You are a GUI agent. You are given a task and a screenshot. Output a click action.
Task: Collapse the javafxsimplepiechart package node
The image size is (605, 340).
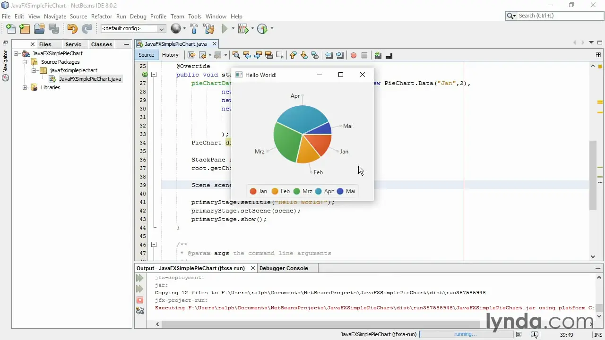click(x=34, y=70)
